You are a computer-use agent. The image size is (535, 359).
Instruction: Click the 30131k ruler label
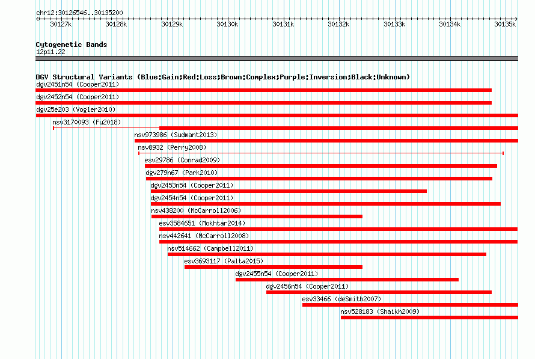[283, 24]
